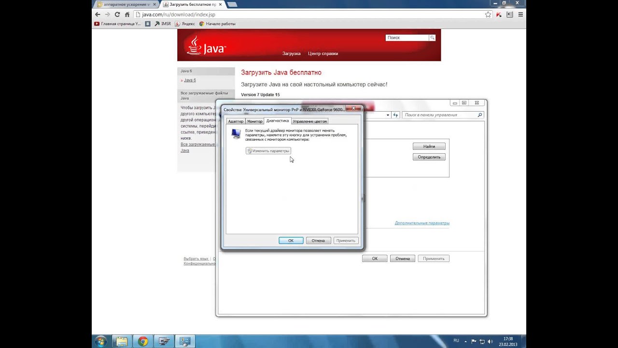Viewport: 618px width, 348px height.
Task: Click the boxed K extension icon
Action: [510, 14]
